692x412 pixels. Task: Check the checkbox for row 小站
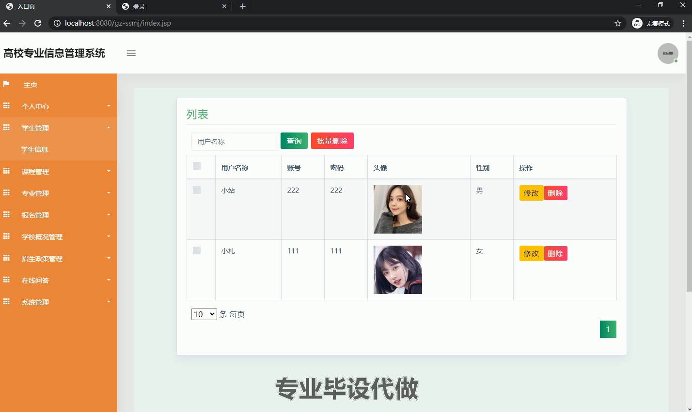point(197,190)
